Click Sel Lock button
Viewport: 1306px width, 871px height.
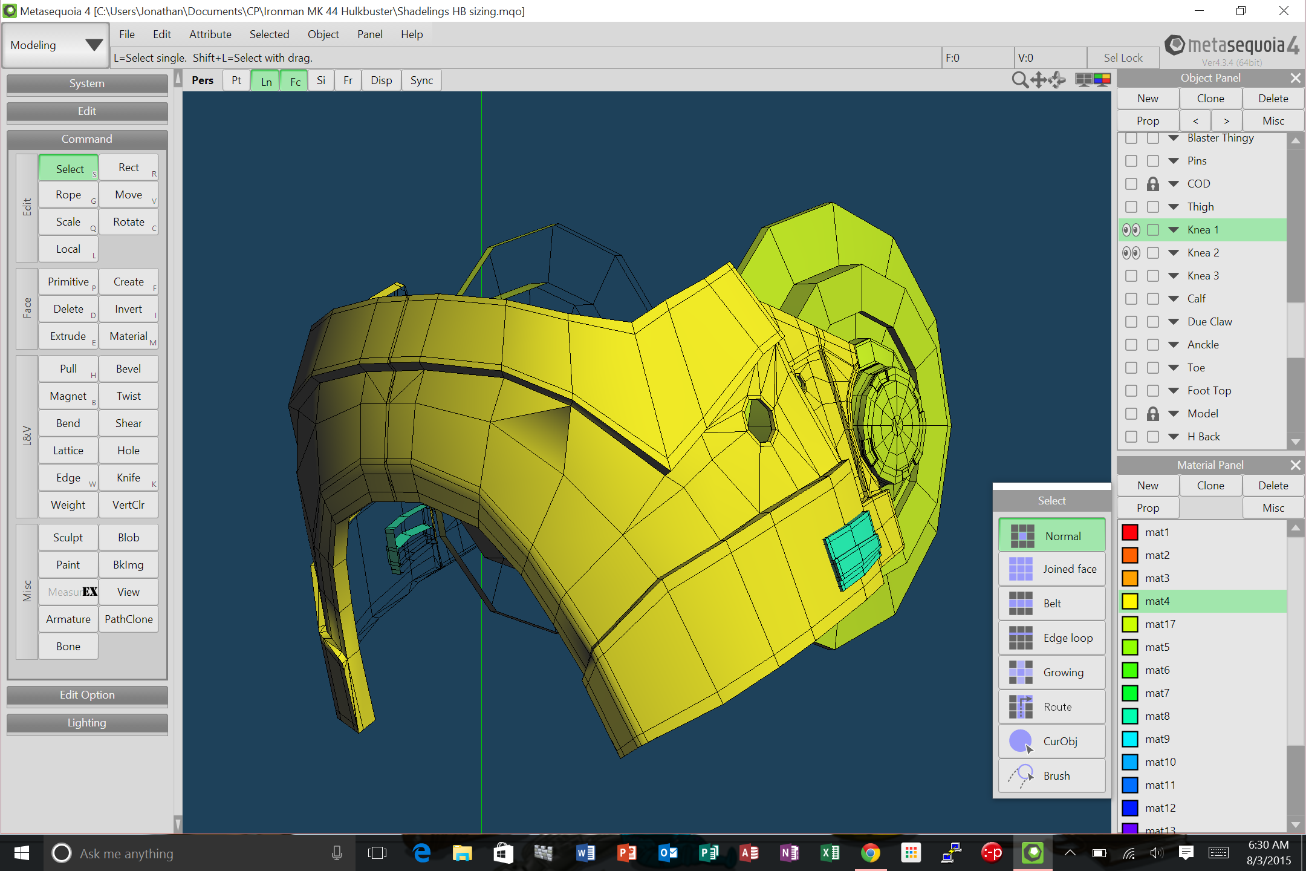pyautogui.click(x=1123, y=58)
